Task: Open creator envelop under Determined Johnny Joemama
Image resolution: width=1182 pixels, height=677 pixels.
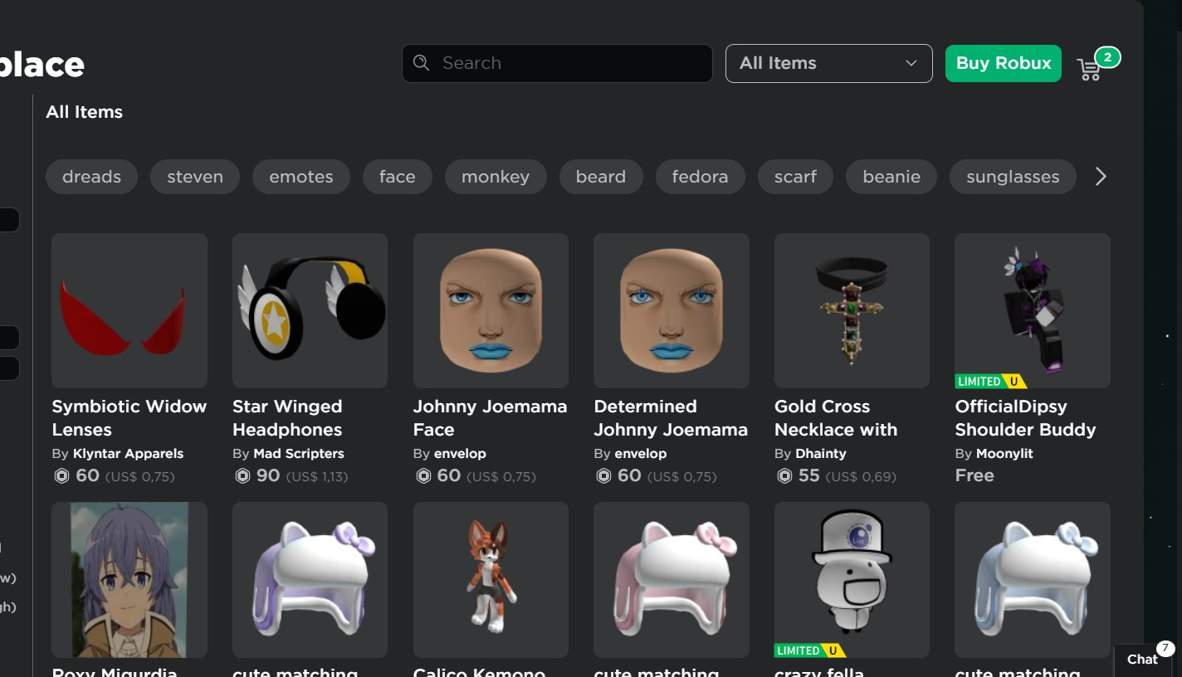Action: [x=641, y=454]
